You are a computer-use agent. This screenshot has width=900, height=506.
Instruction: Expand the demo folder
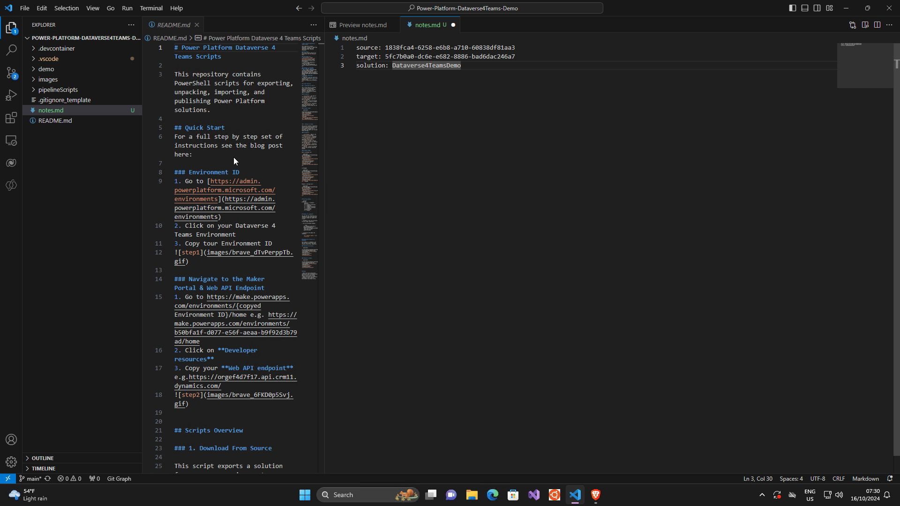click(x=47, y=69)
